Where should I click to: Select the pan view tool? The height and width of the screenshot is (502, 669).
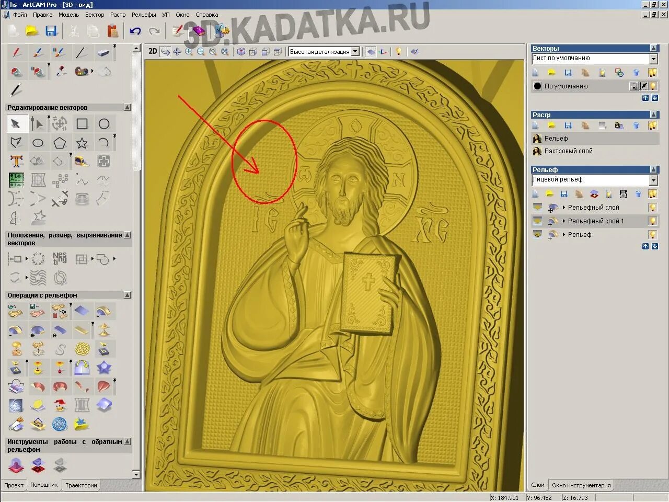tap(177, 52)
